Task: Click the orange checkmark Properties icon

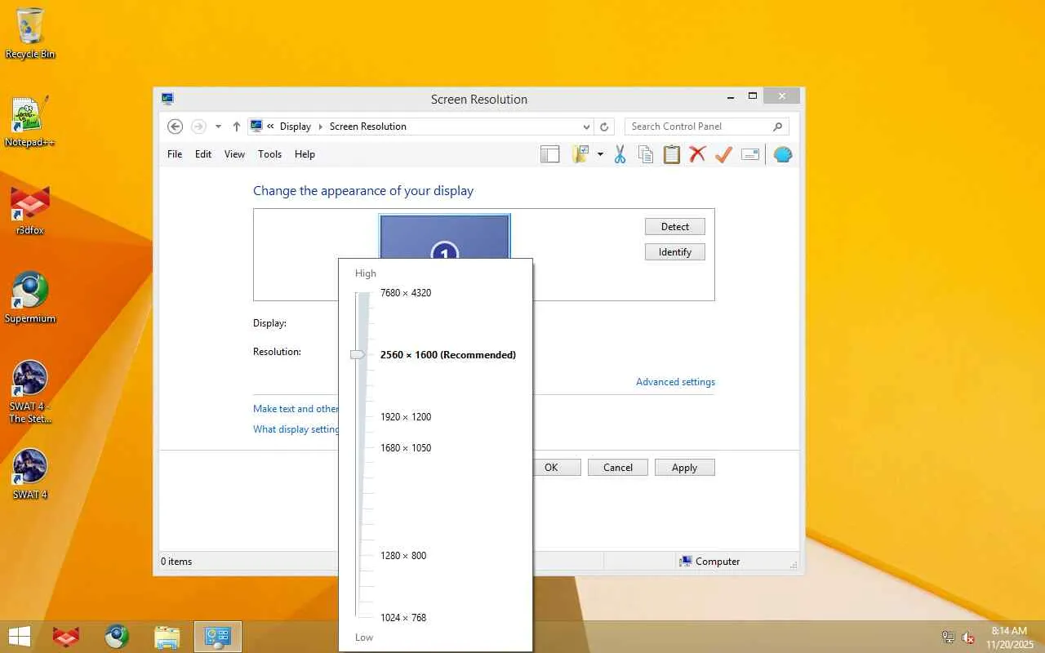Action: (x=723, y=154)
